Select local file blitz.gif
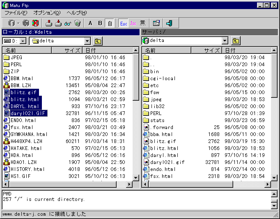This screenshot has height=219, width=280. (23, 92)
